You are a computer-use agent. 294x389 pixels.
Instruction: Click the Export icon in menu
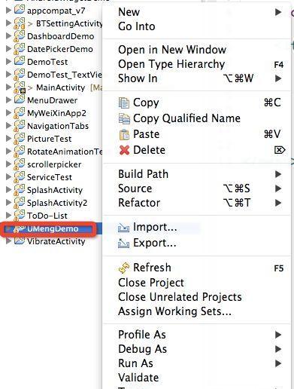124,243
